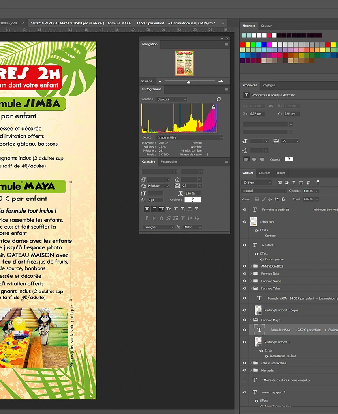Hide the ANNIVERSAIRES group
Image resolution: width=338 pixels, height=414 pixels.
[x=244, y=266]
